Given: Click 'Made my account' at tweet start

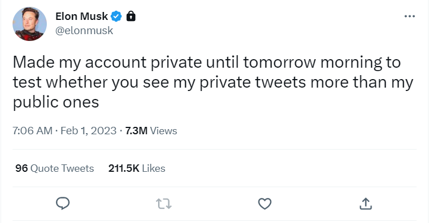Looking at the screenshot, I should (80, 63).
